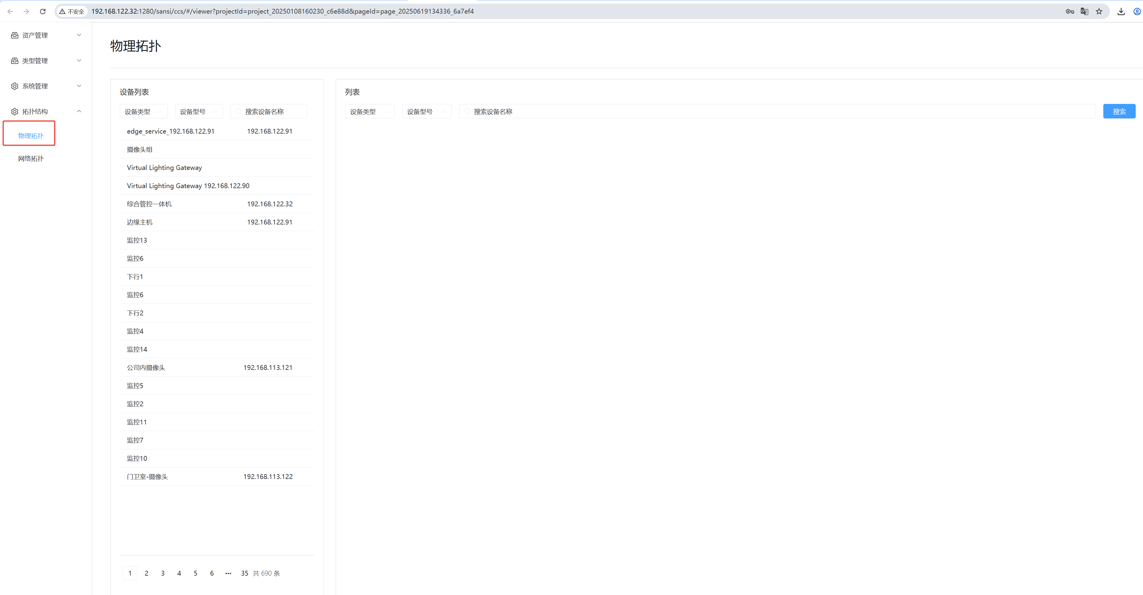The width and height of the screenshot is (1143, 595).
Task: Go to pagination page 6
Action: [x=212, y=573]
